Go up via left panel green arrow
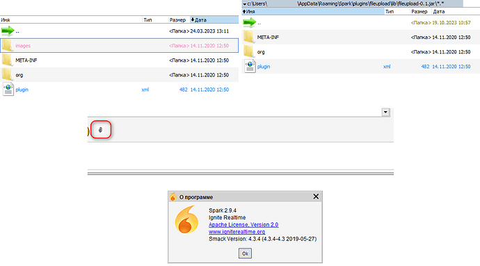Screen dimensions: 480x266 (8, 31)
